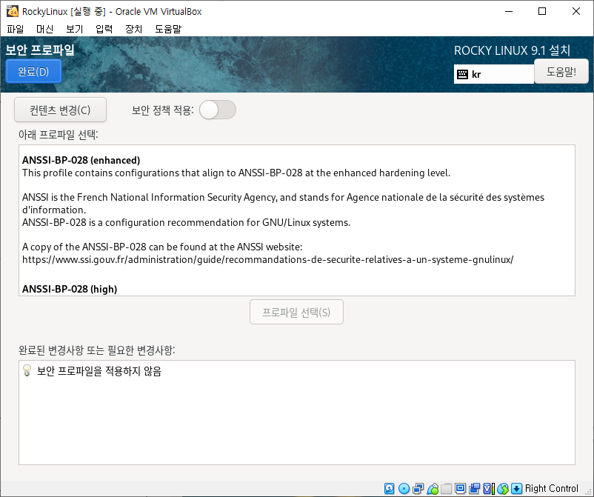This screenshot has width=594, height=497.
Task: Close the RockyLinux VirtualBox window
Action: (x=576, y=11)
